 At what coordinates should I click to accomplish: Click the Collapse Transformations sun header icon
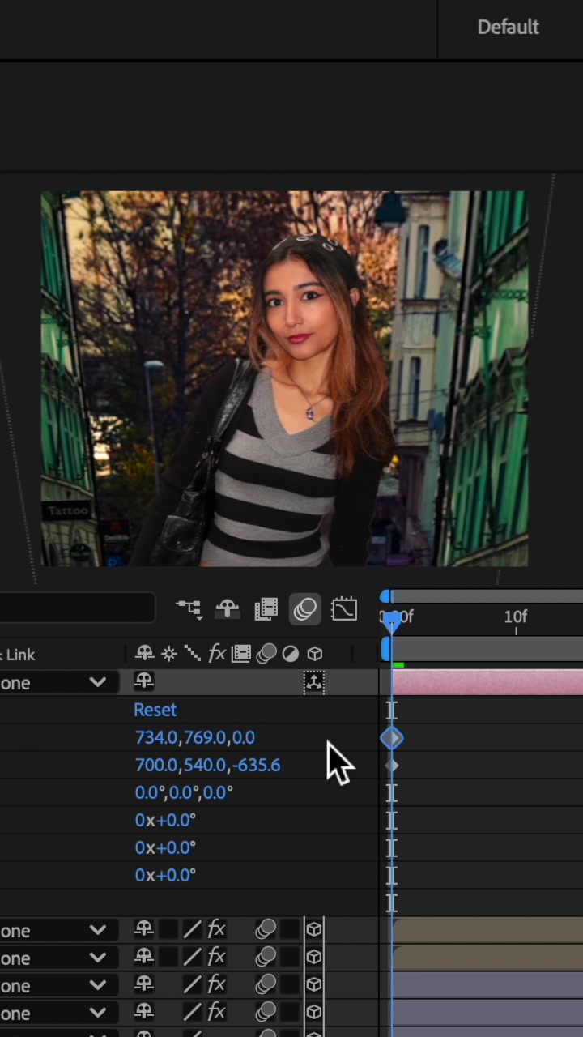169,653
